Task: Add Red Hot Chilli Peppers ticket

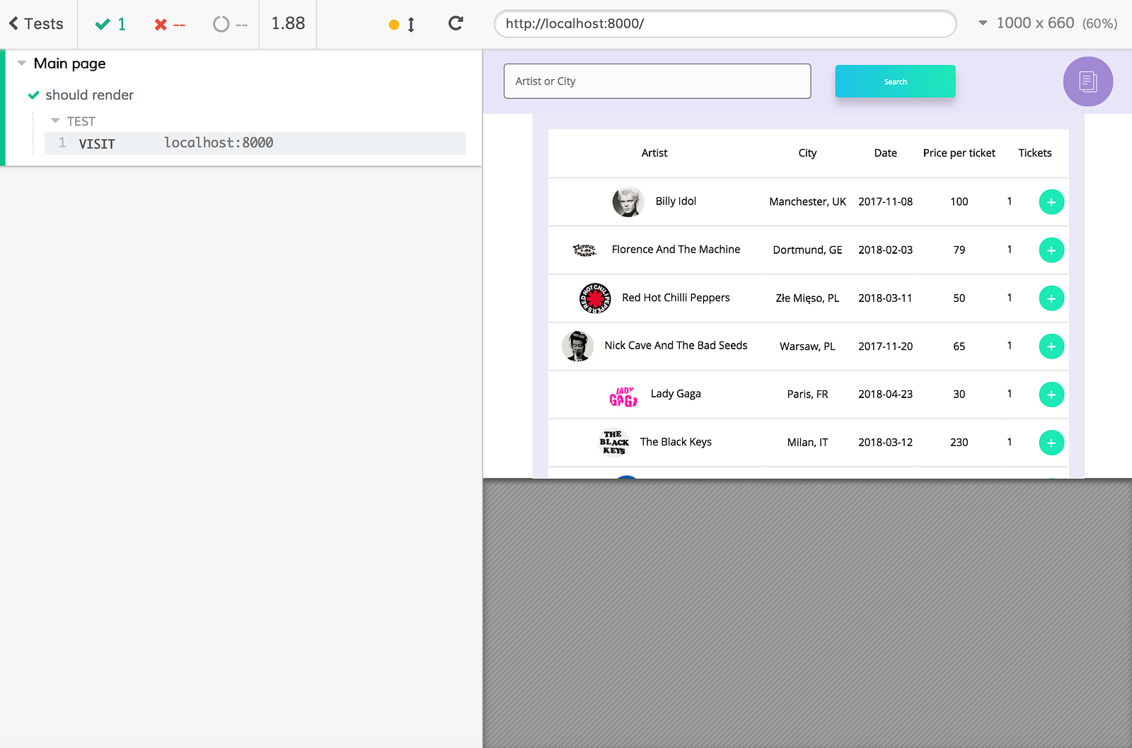Action: coord(1051,298)
